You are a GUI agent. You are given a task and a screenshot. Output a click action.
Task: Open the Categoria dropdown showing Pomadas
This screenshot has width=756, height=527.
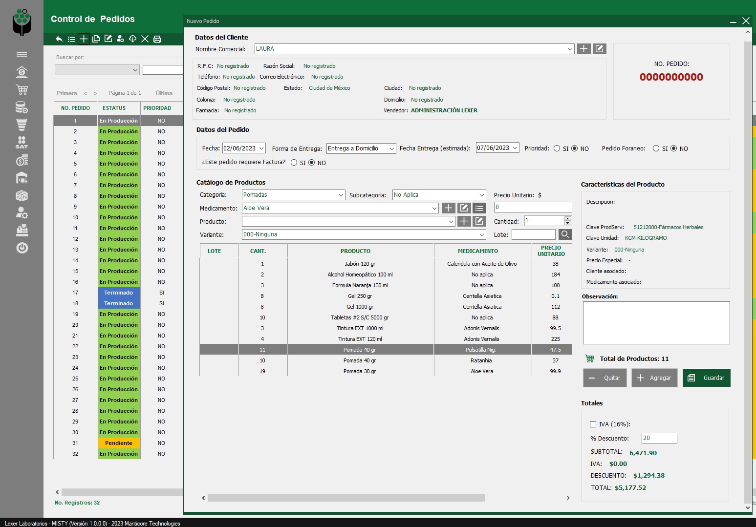[341, 195]
